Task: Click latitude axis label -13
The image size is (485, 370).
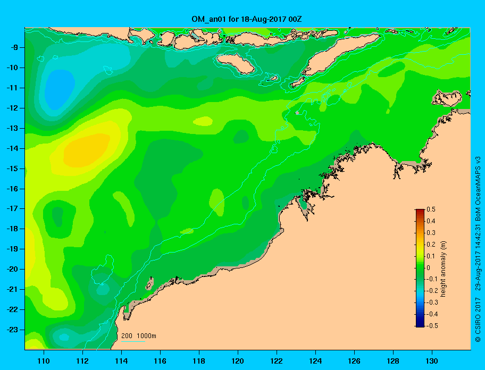Action: pyautogui.click(x=12, y=128)
